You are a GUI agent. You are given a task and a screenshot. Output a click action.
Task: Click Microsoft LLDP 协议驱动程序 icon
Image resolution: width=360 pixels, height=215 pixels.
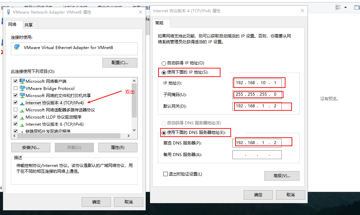click(22, 117)
